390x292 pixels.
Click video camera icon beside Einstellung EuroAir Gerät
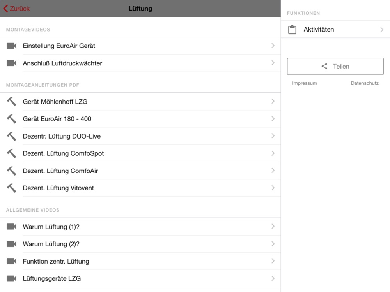point(11,46)
